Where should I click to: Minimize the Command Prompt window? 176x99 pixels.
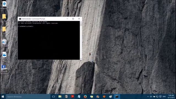pyautogui.click(x=67, y=19)
